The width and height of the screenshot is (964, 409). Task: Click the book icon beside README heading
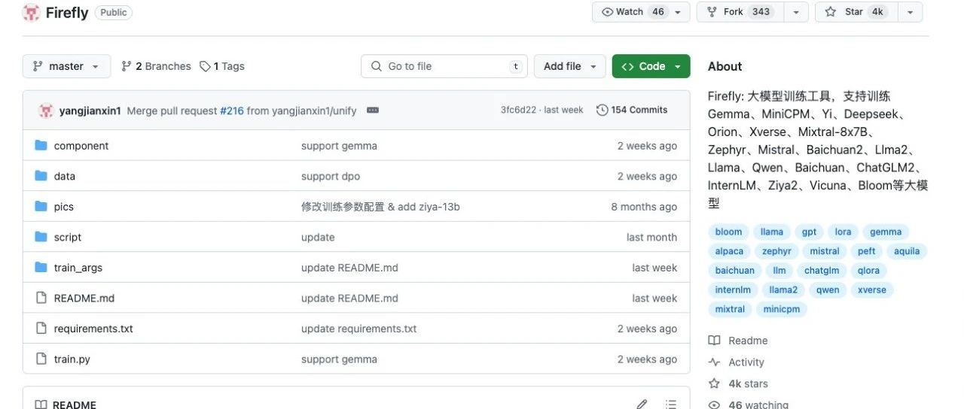coord(41,404)
